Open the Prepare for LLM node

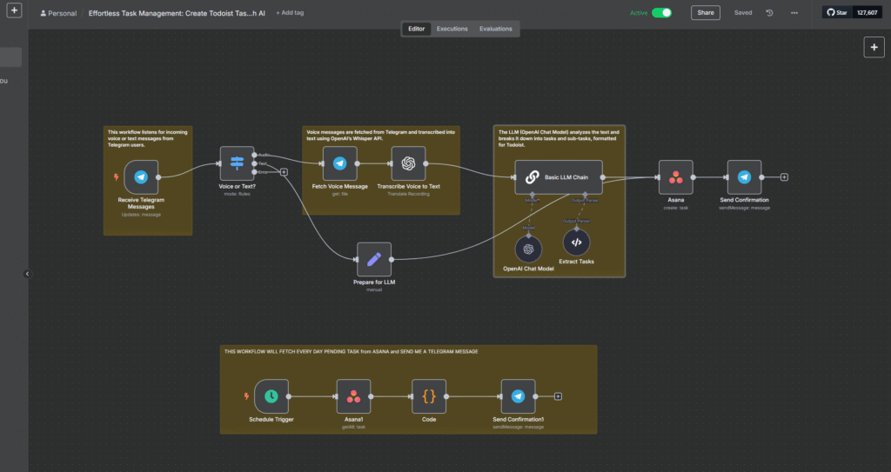(374, 259)
